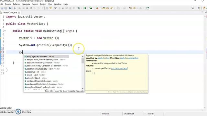
Task: Click the Skip All Breakpoints icon
Action: [x=15, y=8]
